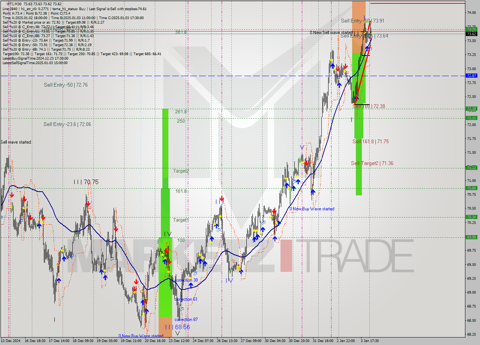This screenshot has width=480, height=345.
Task: Click the '0 New Sell wave started' annotation
Action: [331, 33]
